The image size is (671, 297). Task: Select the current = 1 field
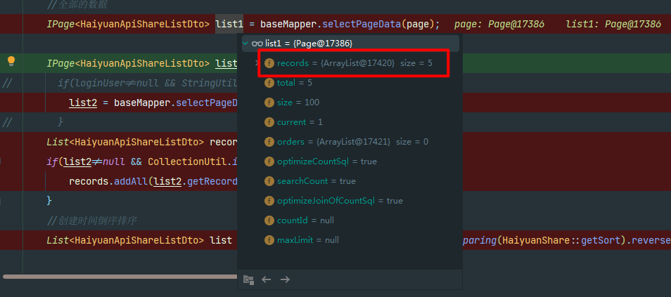300,122
